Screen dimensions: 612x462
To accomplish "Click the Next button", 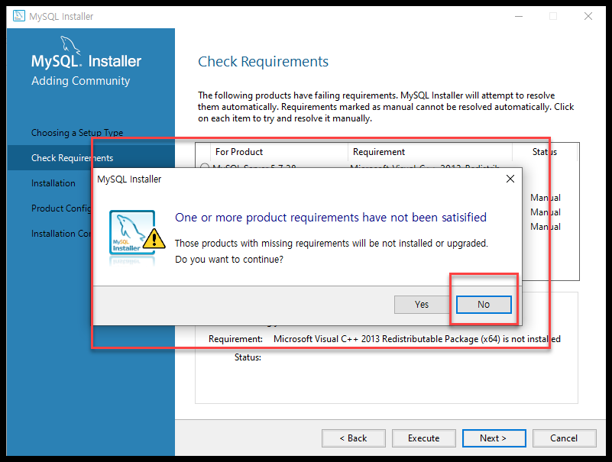I will (494, 438).
